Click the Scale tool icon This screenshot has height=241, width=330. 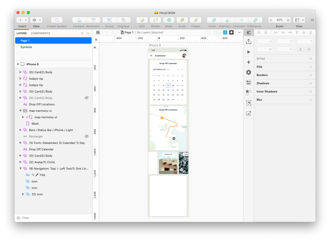coord(182,20)
